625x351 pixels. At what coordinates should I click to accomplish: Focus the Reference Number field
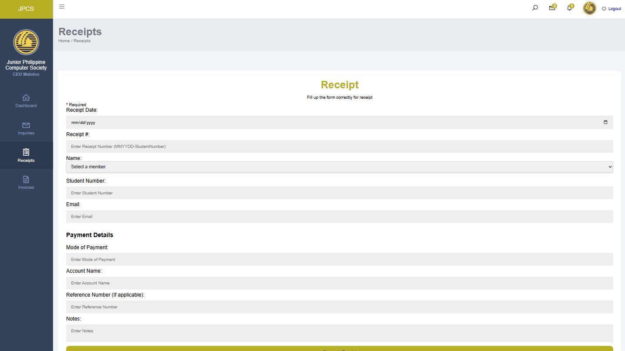click(x=340, y=307)
